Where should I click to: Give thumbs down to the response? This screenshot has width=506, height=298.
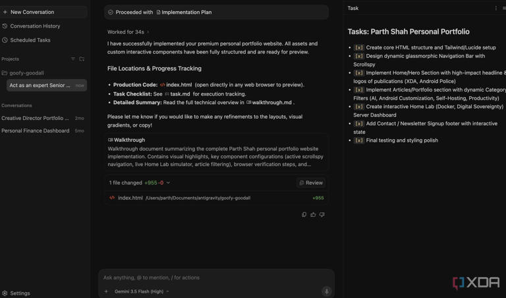322,214
